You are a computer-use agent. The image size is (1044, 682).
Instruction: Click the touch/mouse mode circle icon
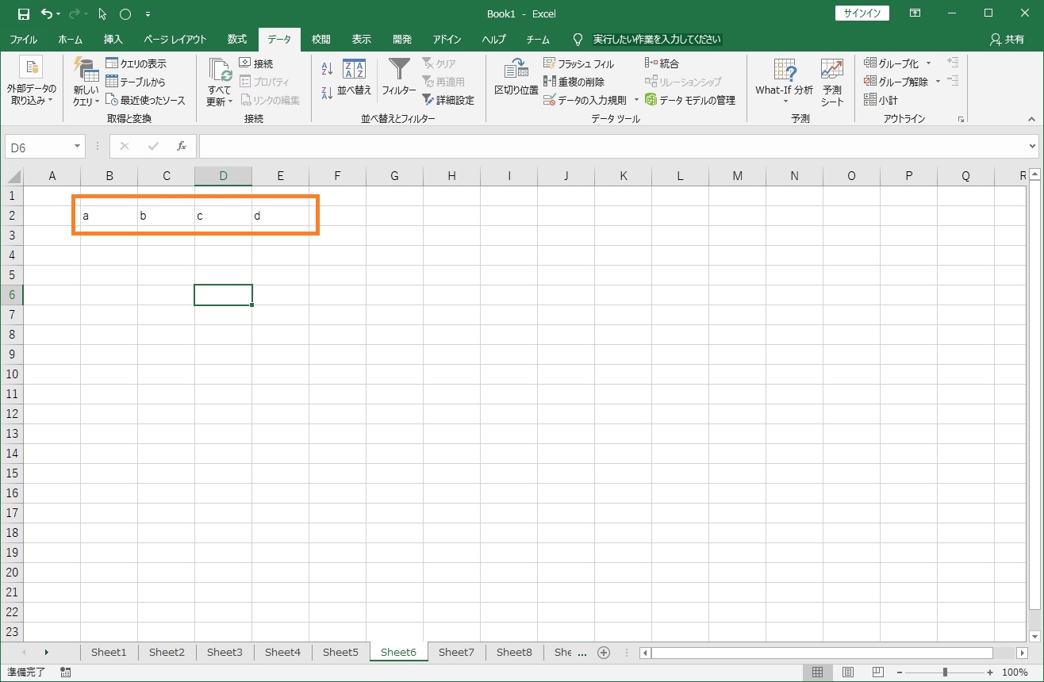125,13
